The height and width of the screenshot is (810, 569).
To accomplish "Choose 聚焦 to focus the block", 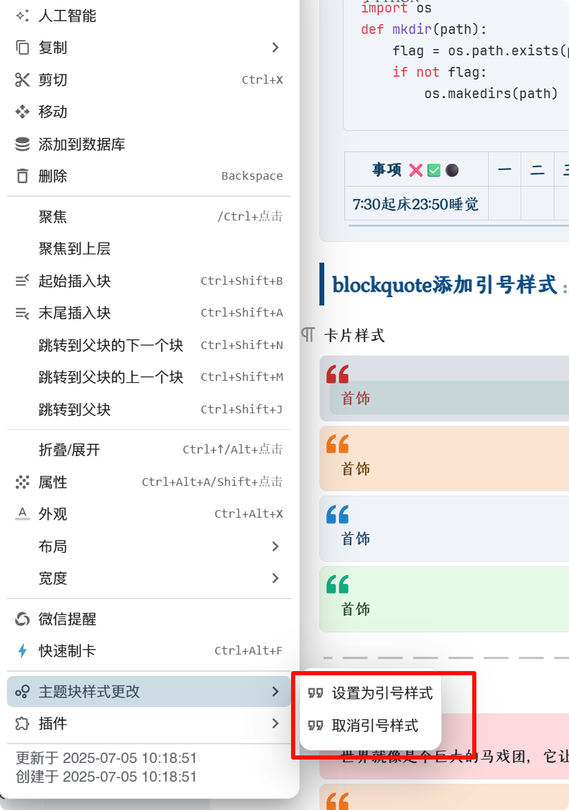I will point(53,217).
